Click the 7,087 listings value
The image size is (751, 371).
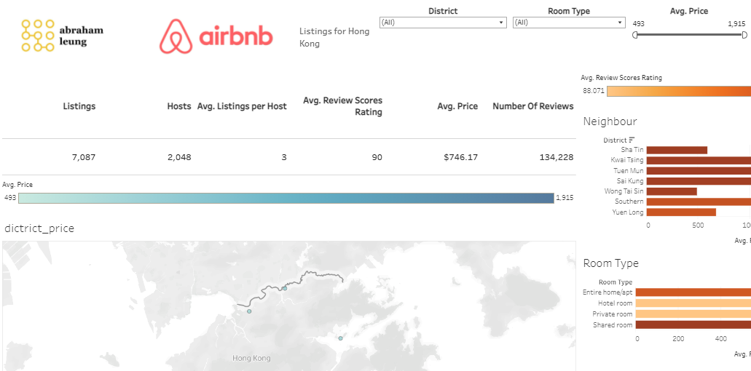pos(83,157)
